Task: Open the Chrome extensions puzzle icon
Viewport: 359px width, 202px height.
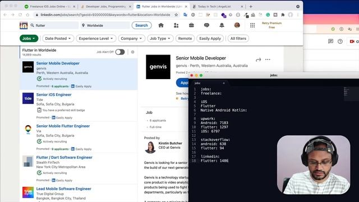Action: click(283, 15)
